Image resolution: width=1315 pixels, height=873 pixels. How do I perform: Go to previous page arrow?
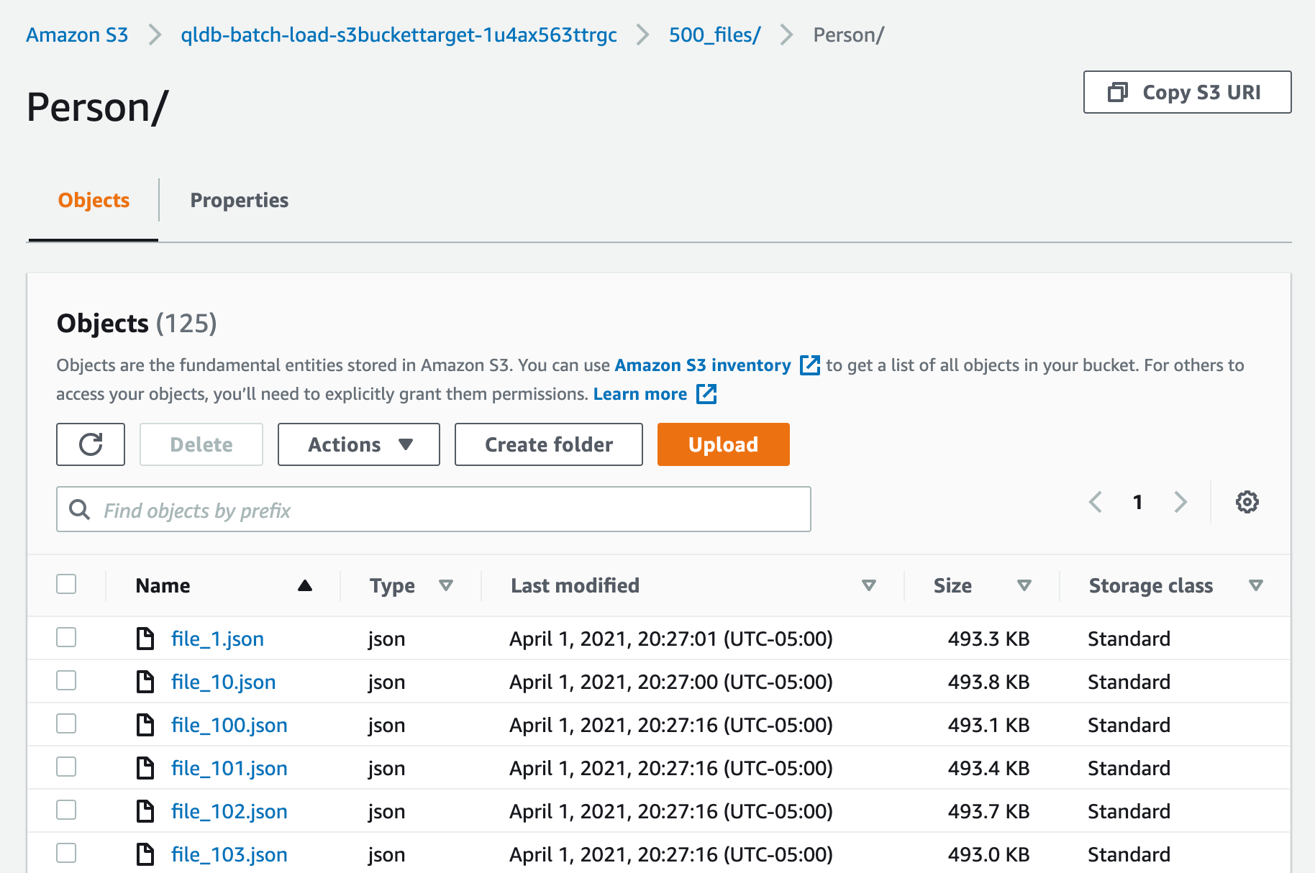point(1096,502)
